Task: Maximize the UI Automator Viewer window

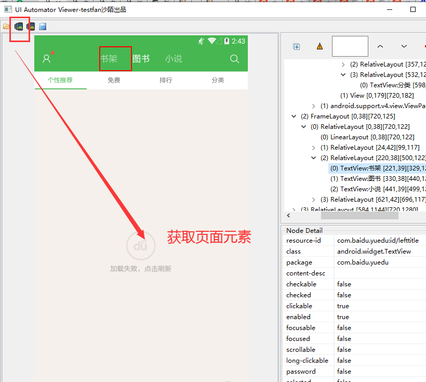Action: click(x=412, y=9)
